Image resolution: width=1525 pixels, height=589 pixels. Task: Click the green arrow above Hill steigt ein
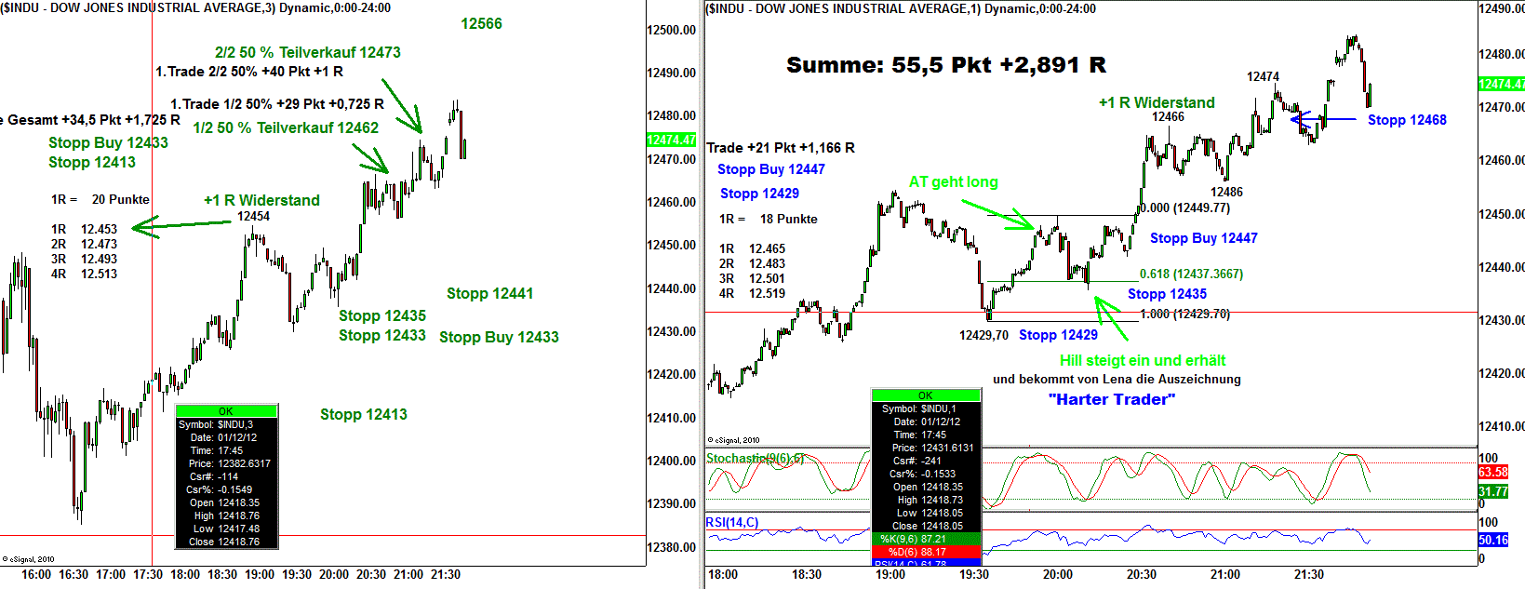click(x=1111, y=317)
